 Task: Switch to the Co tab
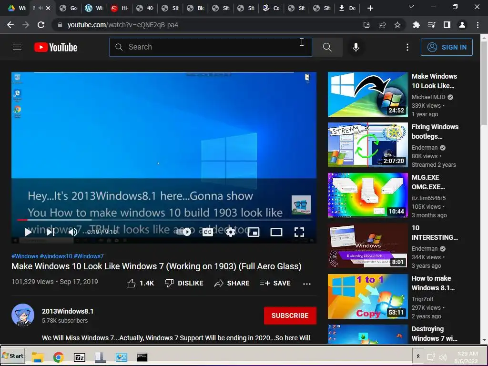(271, 8)
